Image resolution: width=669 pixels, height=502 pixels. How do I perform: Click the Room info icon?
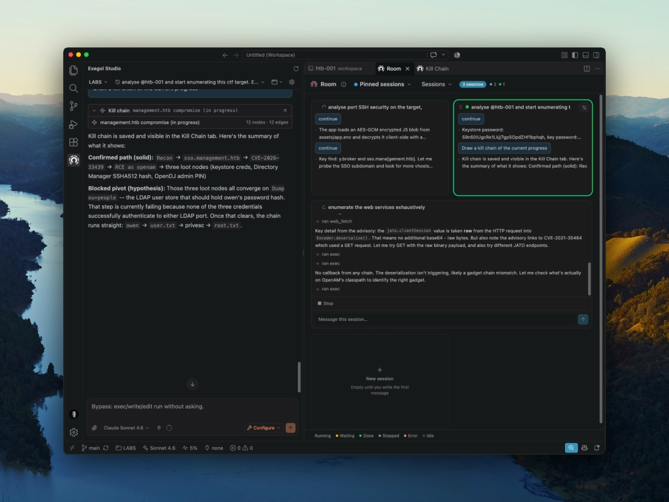(x=344, y=84)
